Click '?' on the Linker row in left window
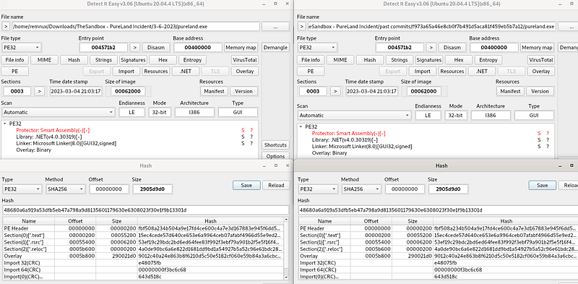The image size is (578, 284). (251, 143)
